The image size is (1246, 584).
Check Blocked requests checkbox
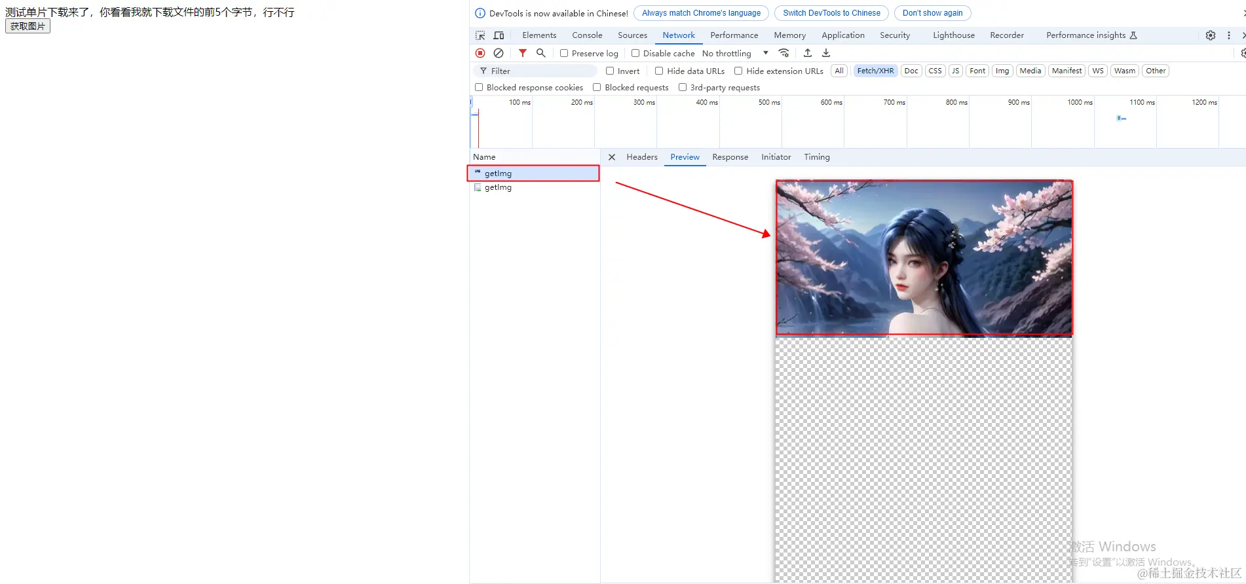click(x=597, y=87)
